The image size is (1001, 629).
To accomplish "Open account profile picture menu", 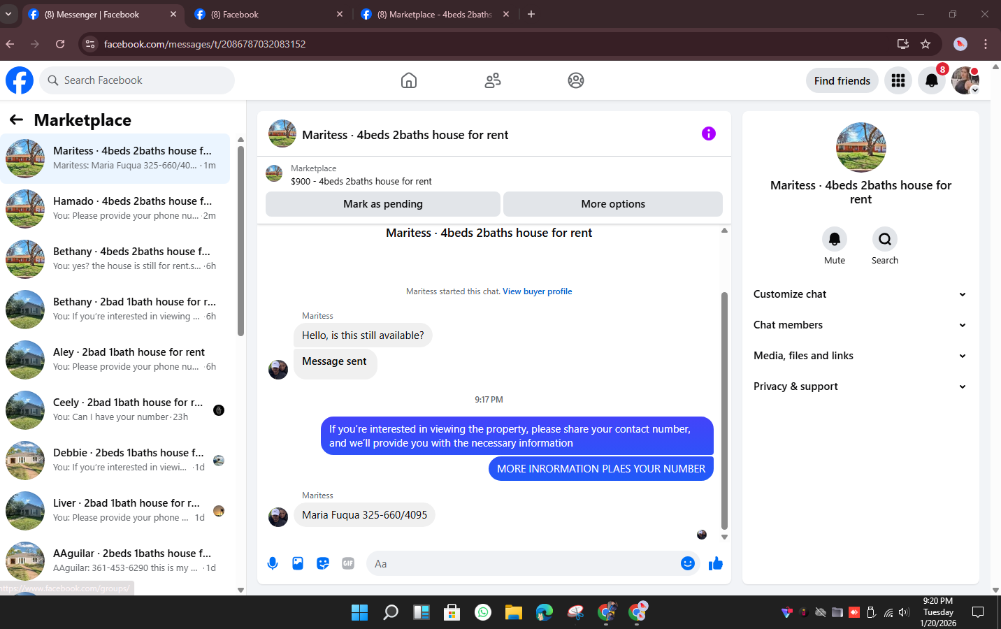I will coord(965,80).
